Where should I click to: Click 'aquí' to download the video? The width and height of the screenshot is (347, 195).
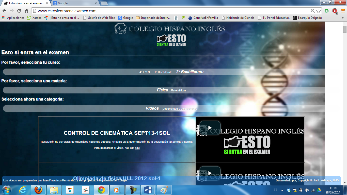(137, 148)
